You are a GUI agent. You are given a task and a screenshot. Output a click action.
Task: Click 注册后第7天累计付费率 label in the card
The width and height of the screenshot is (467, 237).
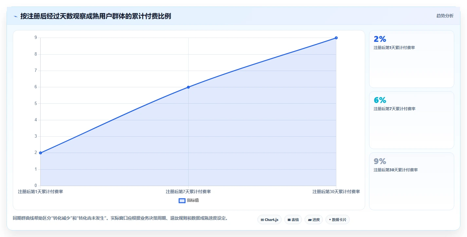(x=394, y=109)
